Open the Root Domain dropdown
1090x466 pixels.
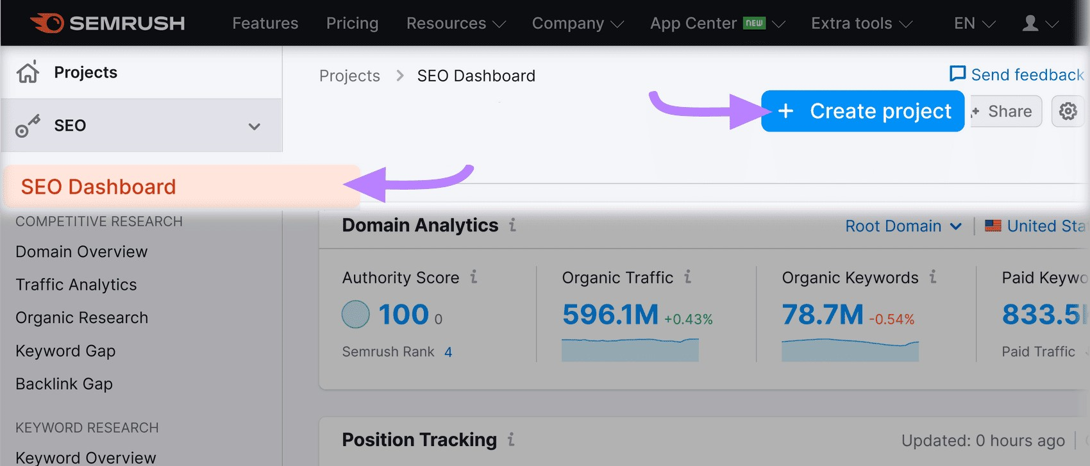coord(903,226)
